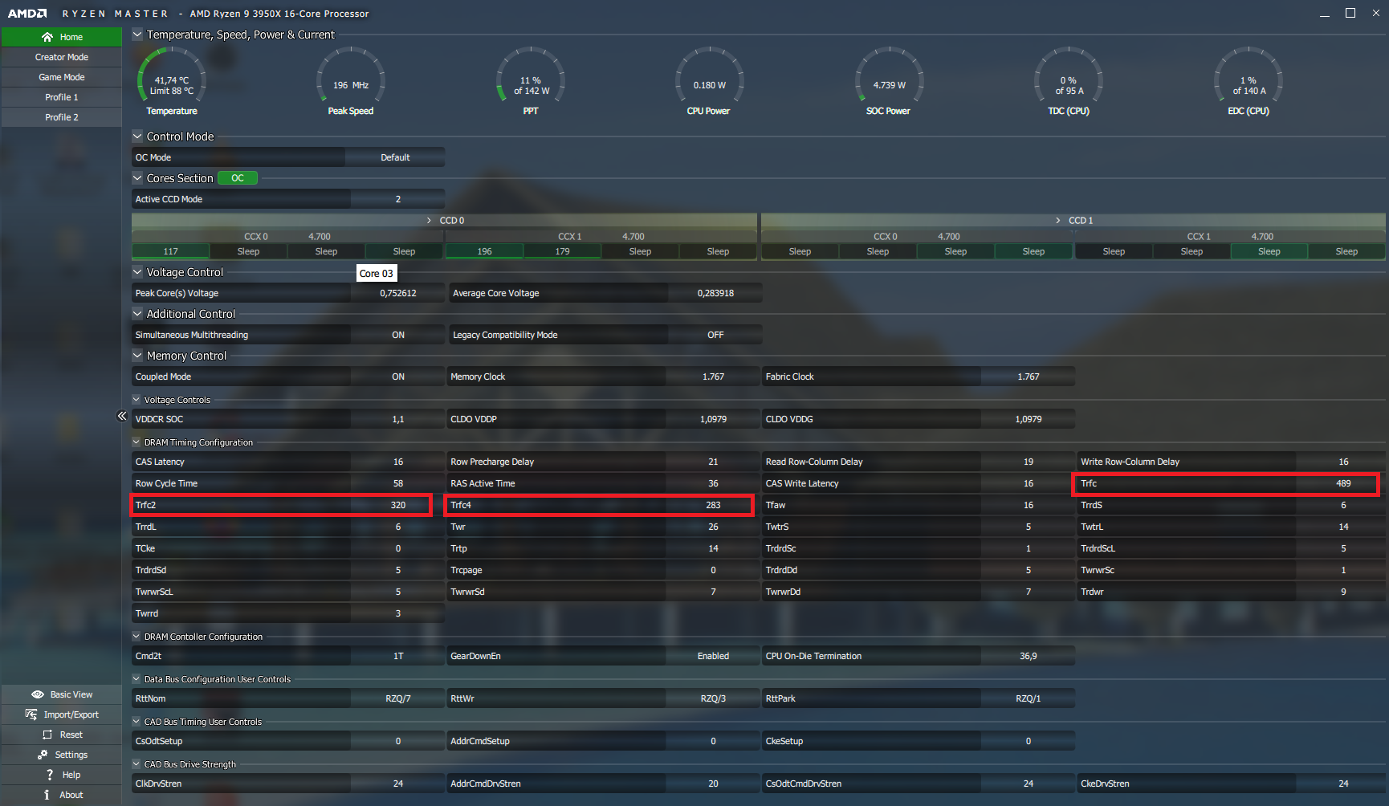Viewport: 1389px width, 806px height.
Task: Click the Peak Speed gauge
Action: pos(351,82)
